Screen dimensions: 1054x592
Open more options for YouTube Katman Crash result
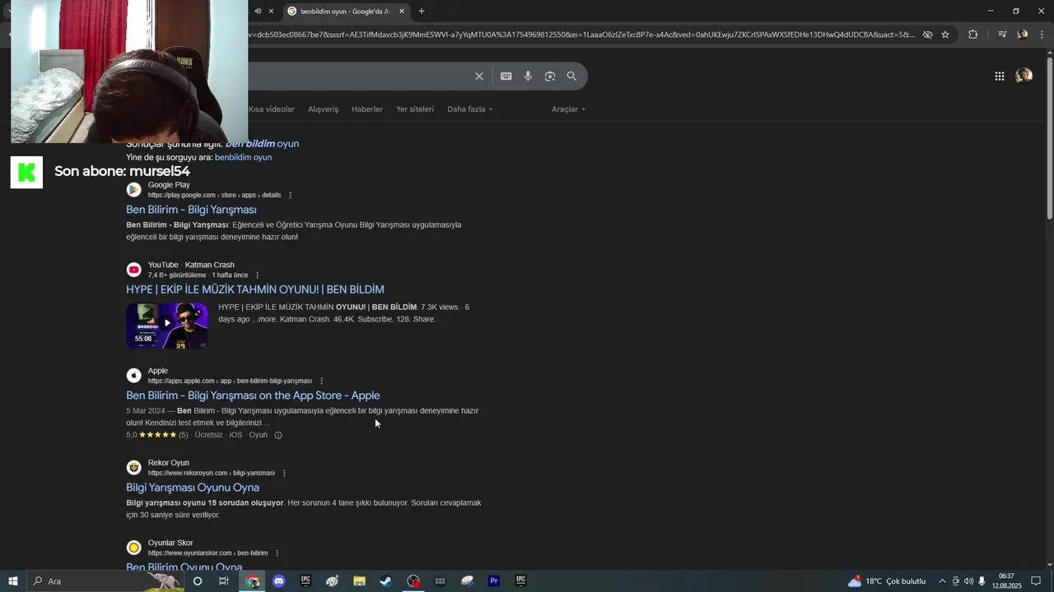(257, 275)
